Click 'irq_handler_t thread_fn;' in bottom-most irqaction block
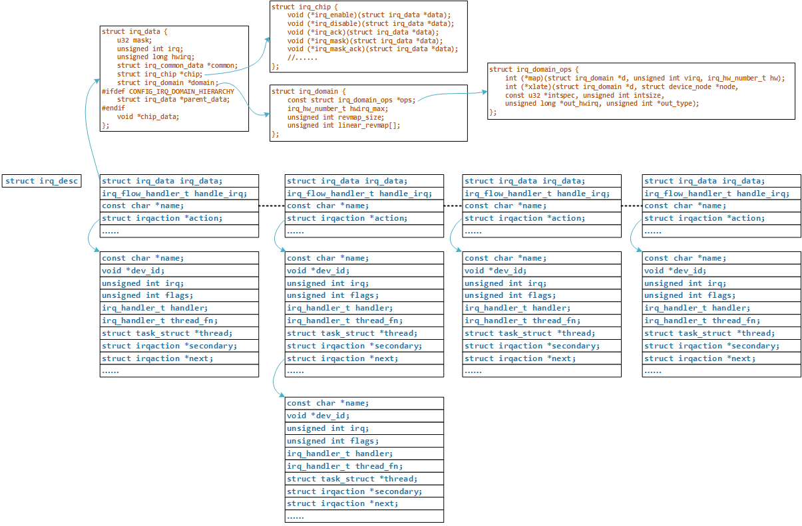This screenshot has height=526, width=802. pyautogui.click(x=345, y=466)
